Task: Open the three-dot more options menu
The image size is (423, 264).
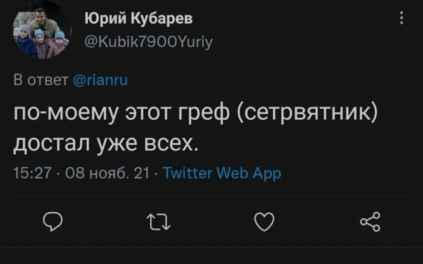Action: coord(402,19)
